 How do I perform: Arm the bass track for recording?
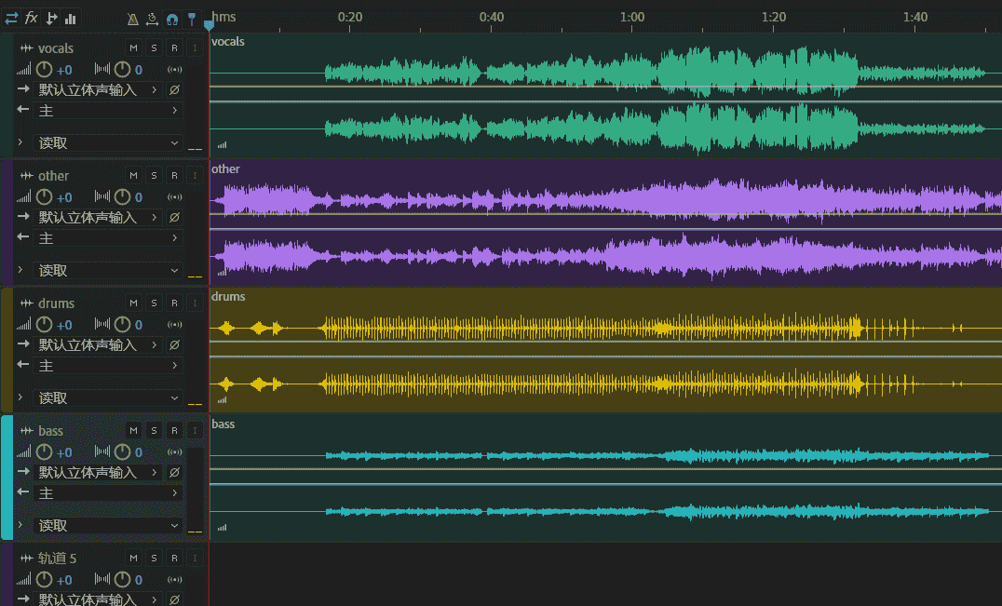(174, 431)
